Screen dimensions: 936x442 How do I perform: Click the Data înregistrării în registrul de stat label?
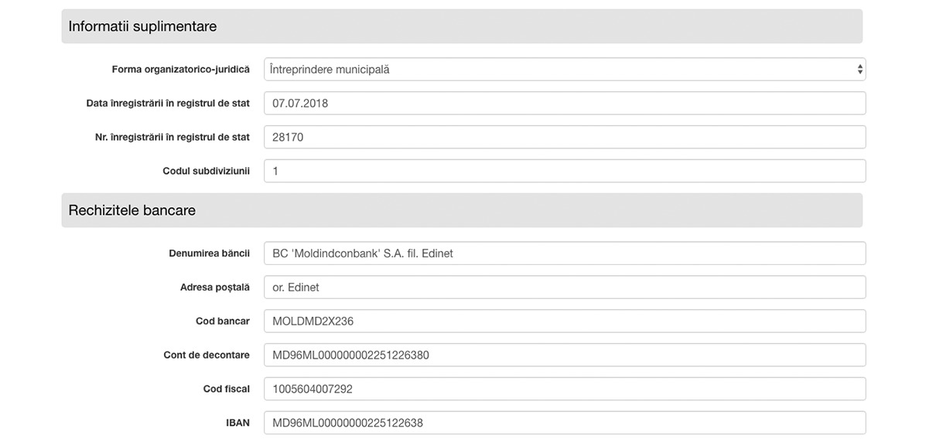(168, 104)
